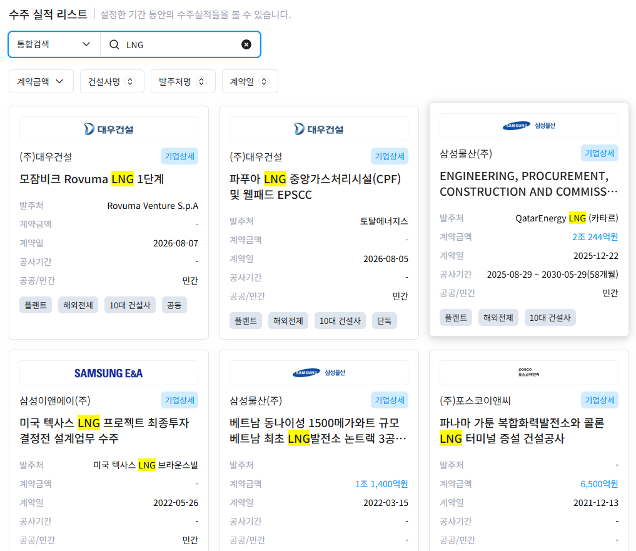Toggle sorting by 발주처명

tap(183, 81)
